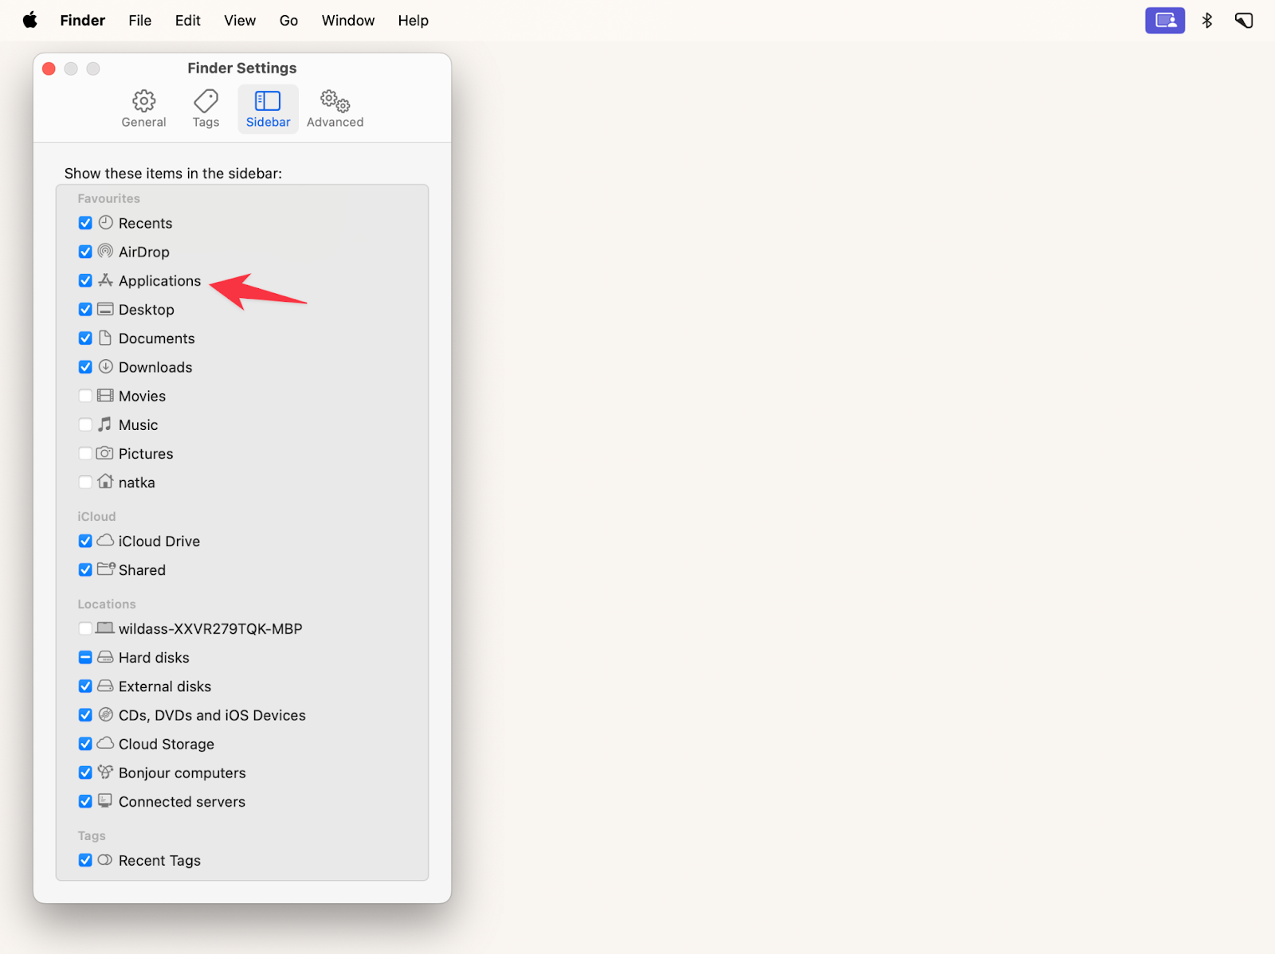This screenshot has height=954, width=1275.
Task: Click the AirDrop icon in Favourites
Action: [x=105, y=251]
